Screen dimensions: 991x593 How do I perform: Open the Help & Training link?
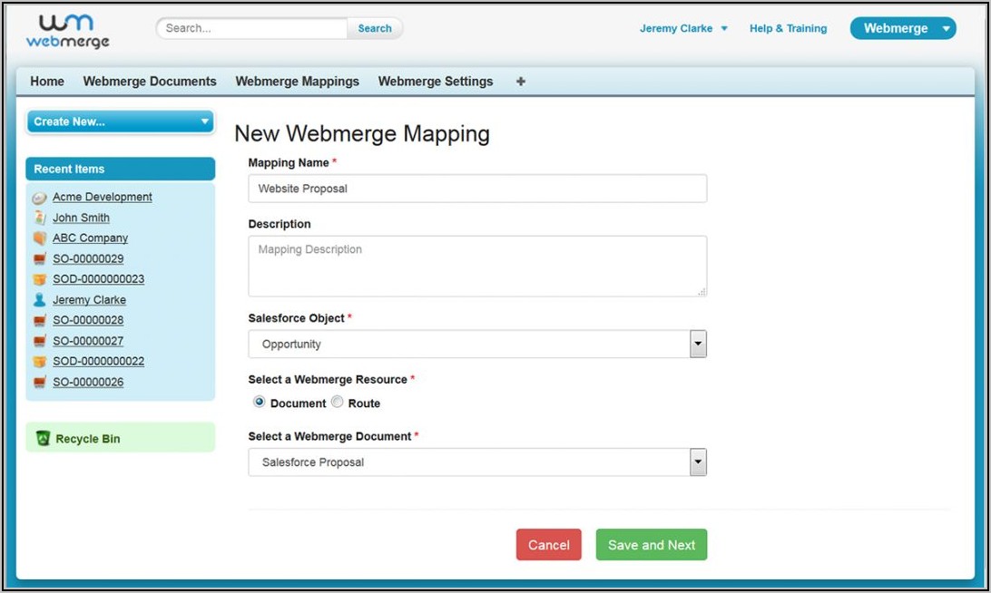point(788,28)
